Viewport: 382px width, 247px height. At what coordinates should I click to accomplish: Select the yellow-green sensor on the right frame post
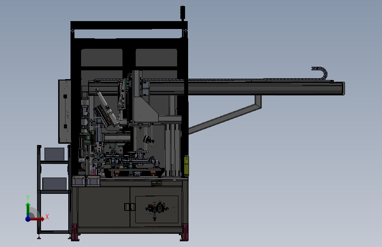pos(186,166)
